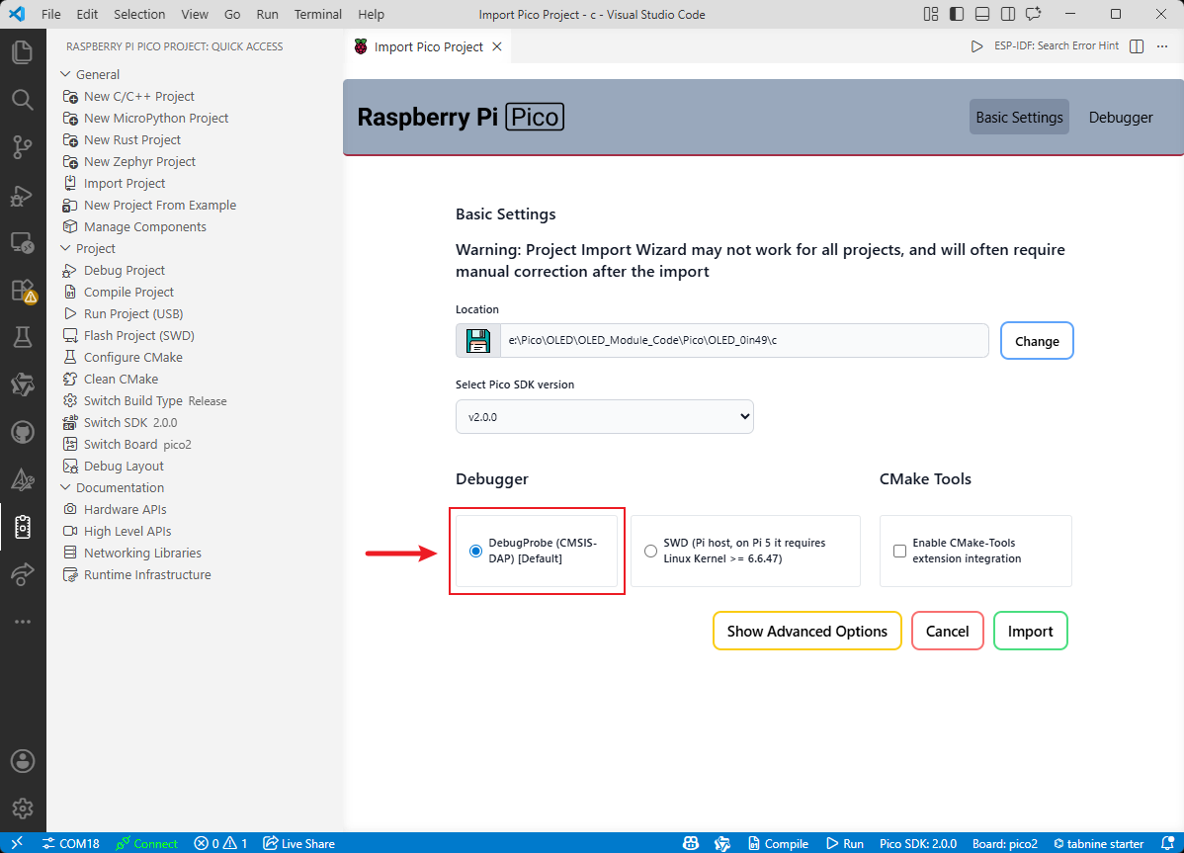Select New Project From Example
This screenshot has height=853, width=1184.
tap(159, 205)
